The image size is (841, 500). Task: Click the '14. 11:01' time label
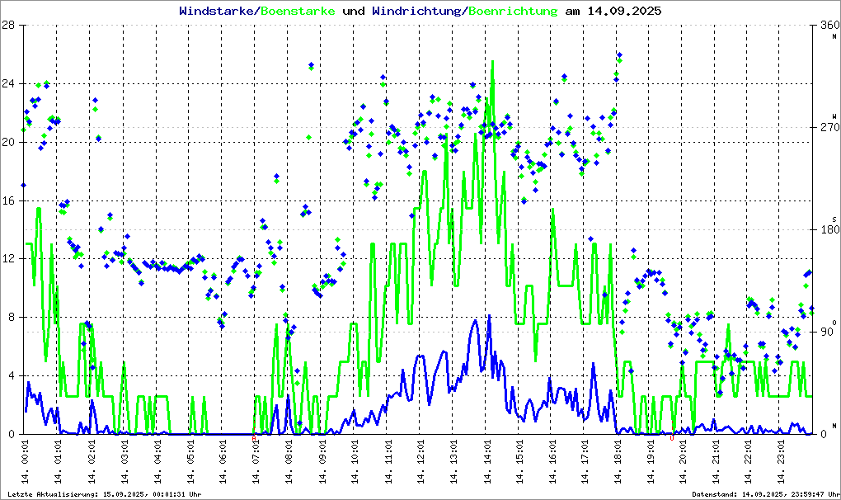point(388,462)
